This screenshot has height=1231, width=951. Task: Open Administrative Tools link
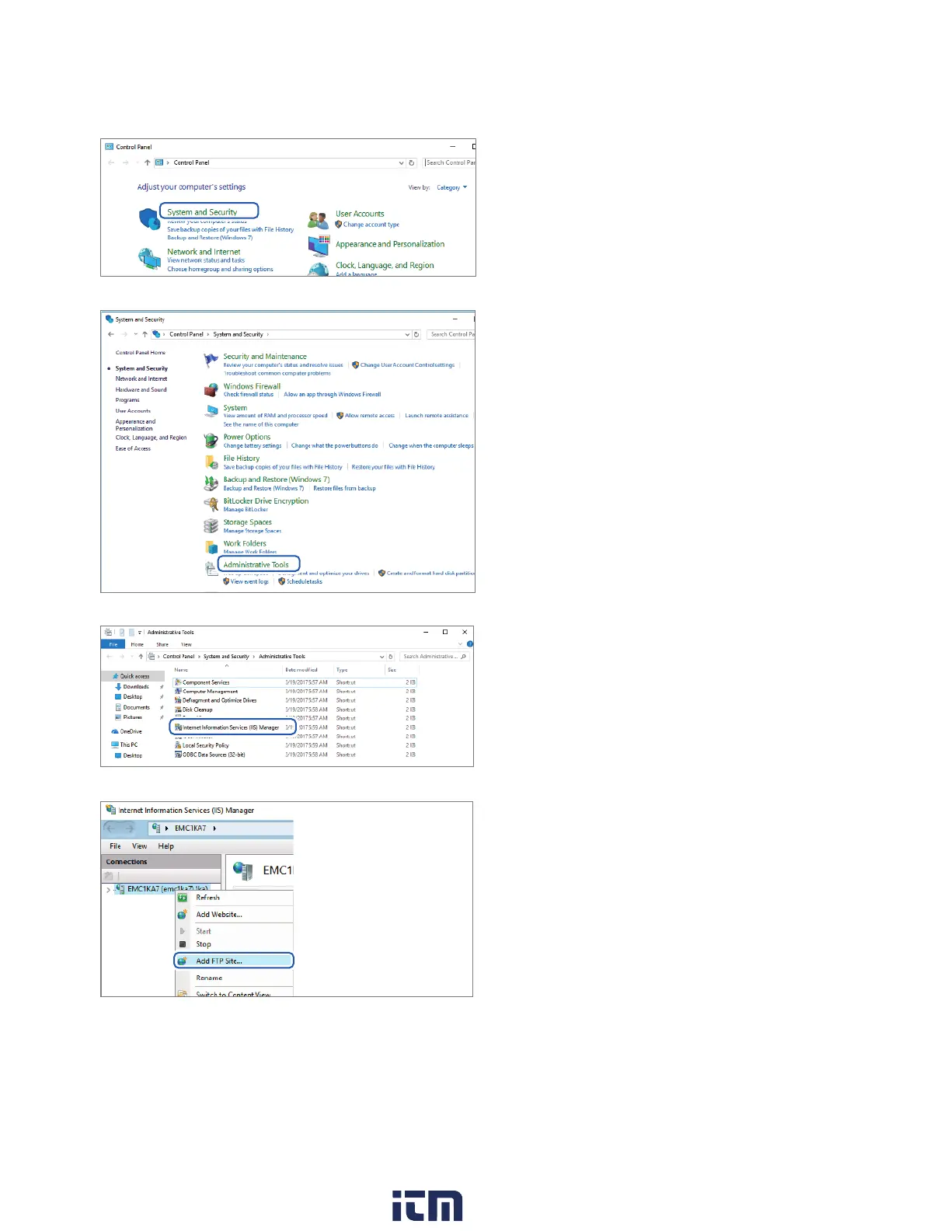click(x=256, y=565)
